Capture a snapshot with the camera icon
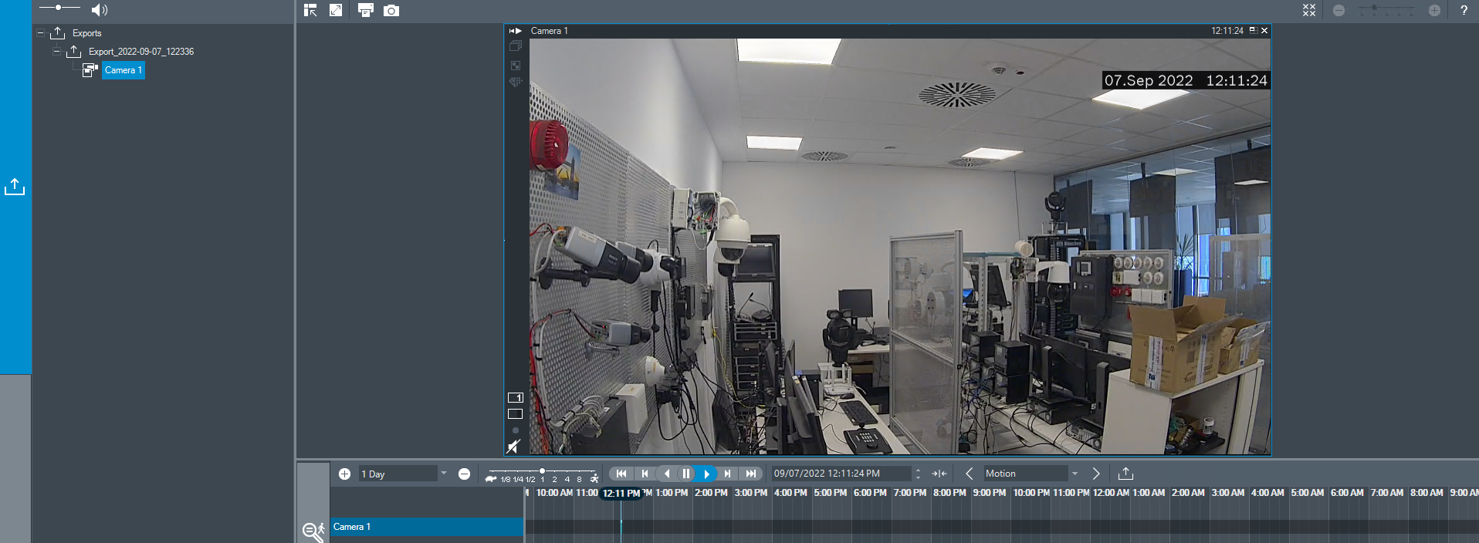This screenshot has width=1479, height=543. (391, 10)
